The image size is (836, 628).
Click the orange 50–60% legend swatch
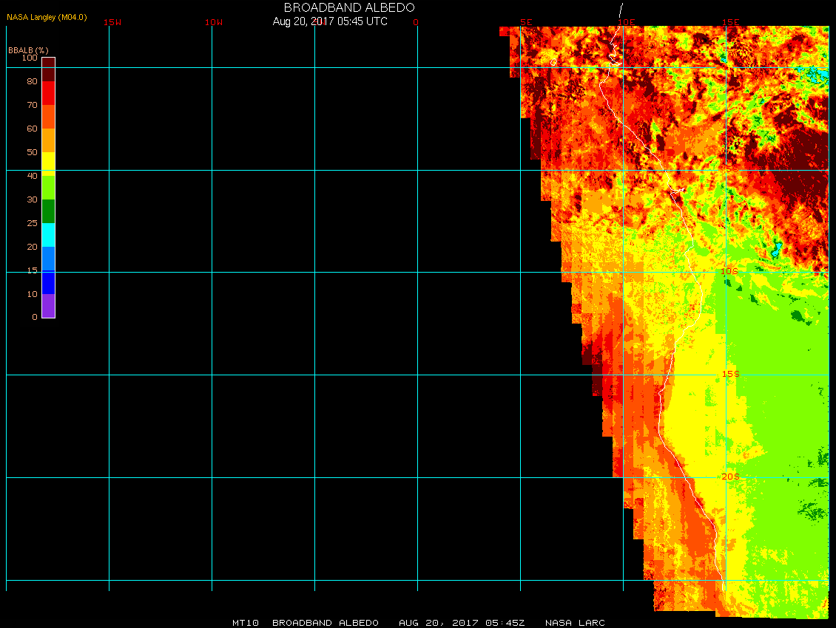click(x=48, y=140)
